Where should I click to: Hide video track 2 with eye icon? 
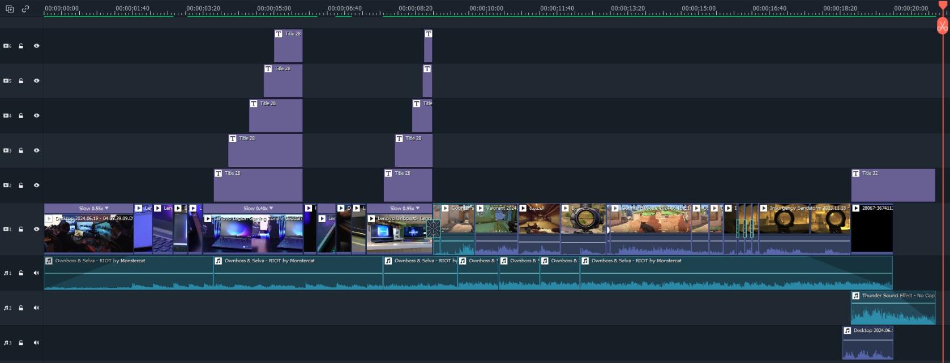click(x=36, y=185)
